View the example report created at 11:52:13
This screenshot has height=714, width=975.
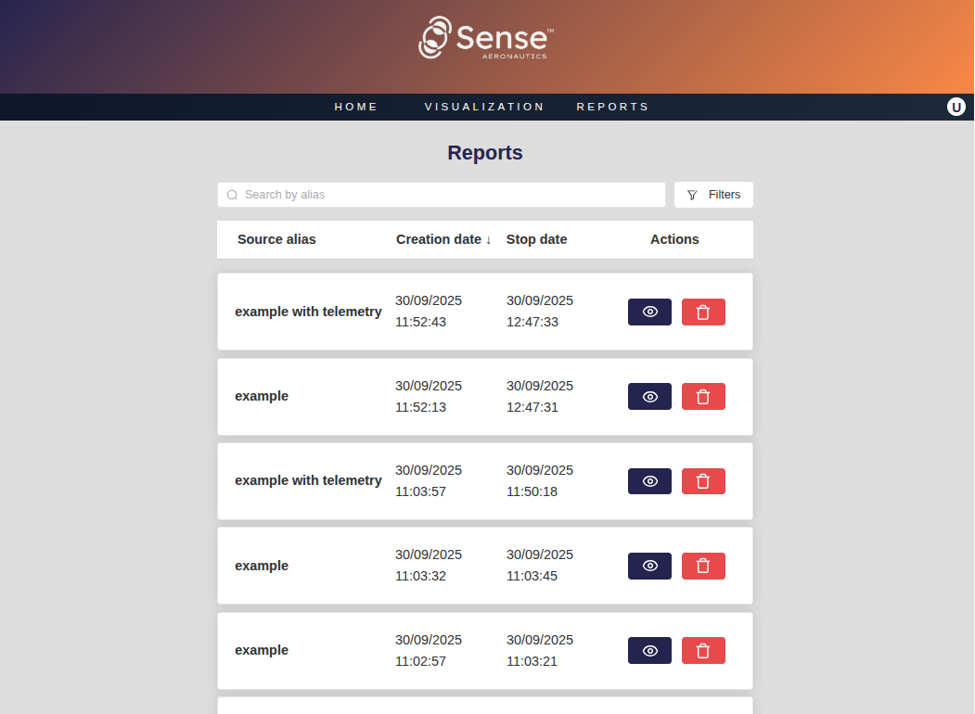point(649,396)
